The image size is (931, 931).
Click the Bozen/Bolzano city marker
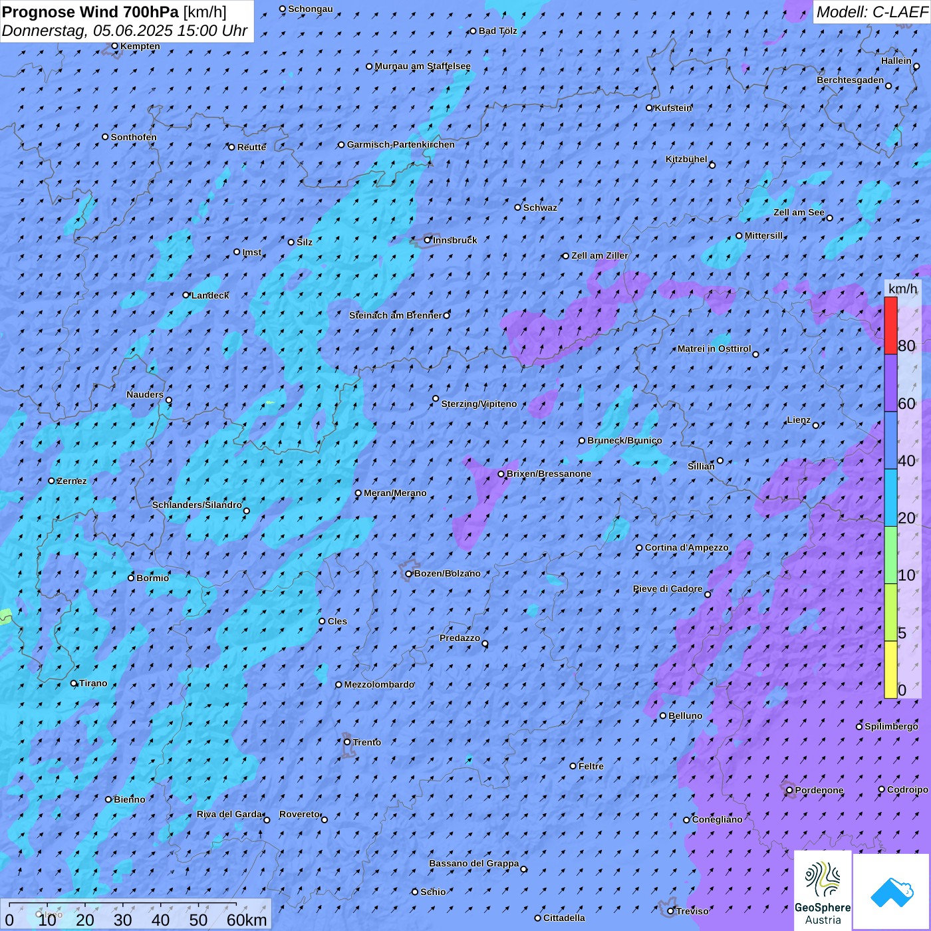(x=408, y=573)
